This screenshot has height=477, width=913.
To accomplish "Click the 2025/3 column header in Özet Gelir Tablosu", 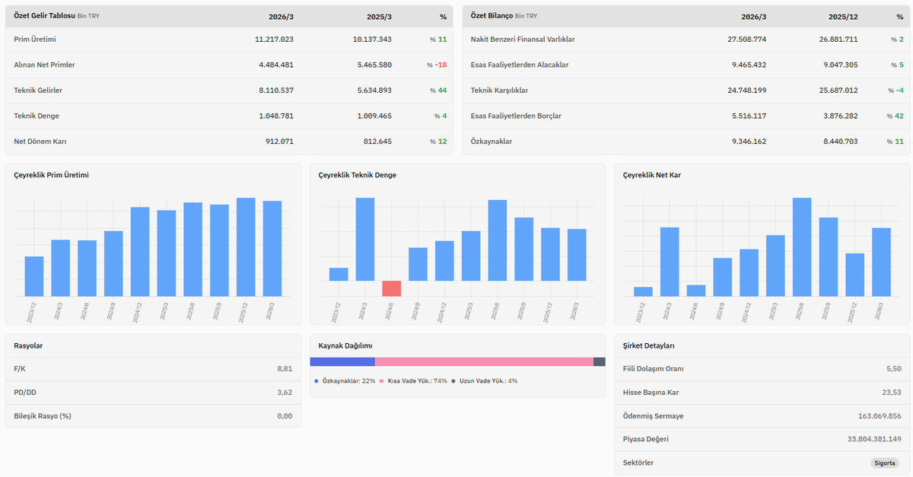I will coord(380,16).
